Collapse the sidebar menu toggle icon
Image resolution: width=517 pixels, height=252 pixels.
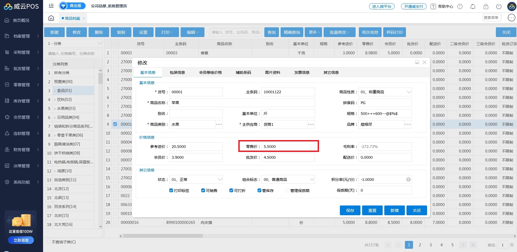[x=51, y=6]
